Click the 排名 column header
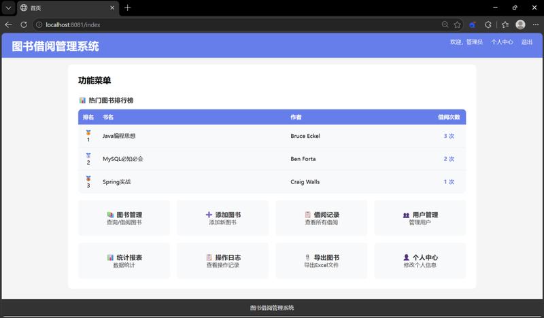Screen dimensions: 544x318 pos(88,118)
